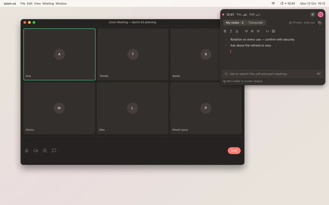The width and height of the screenshot is (329, 205).
Task: Click the search magnifier icon
Action: 226,74
